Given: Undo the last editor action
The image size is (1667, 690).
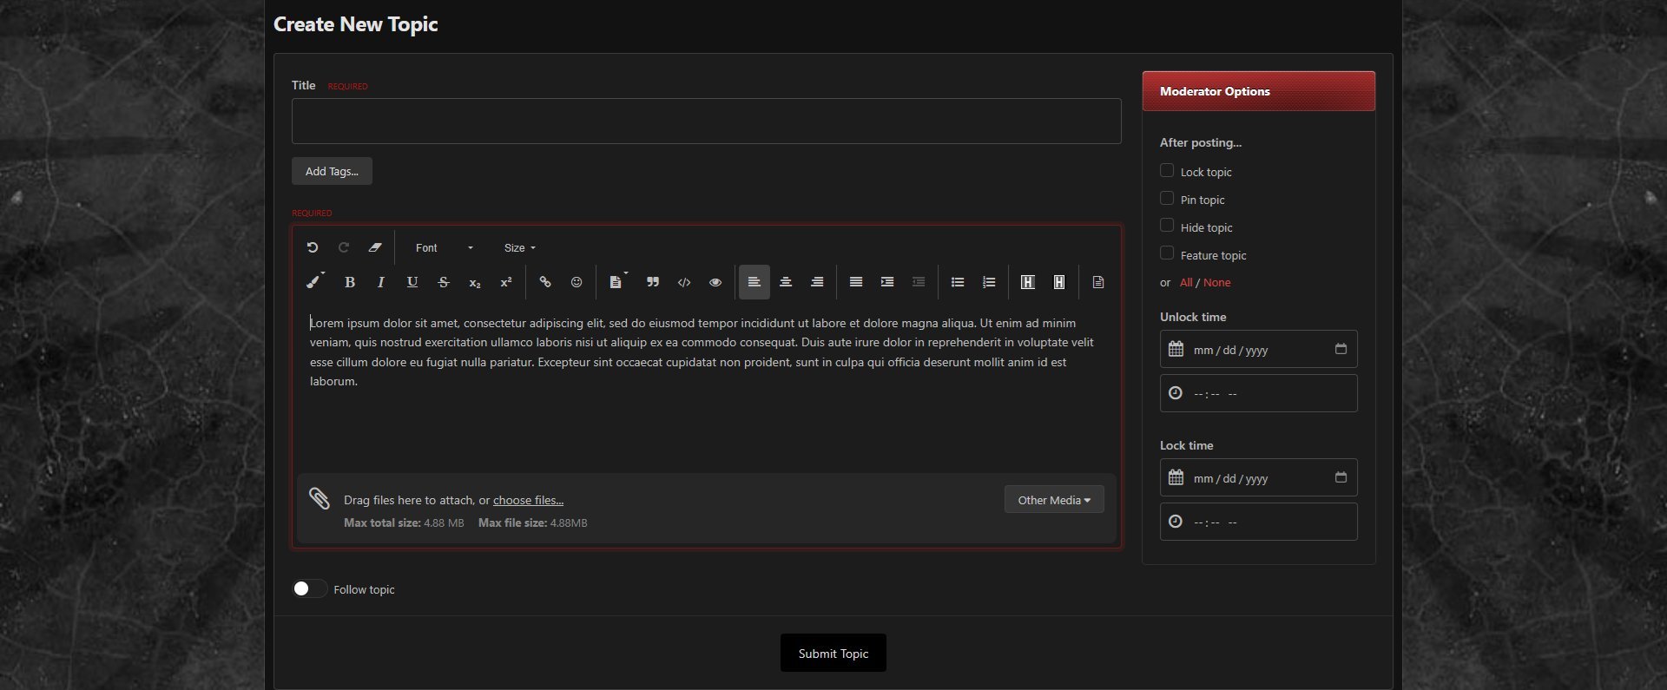Looking at the screenshot, I should point(313,247).
